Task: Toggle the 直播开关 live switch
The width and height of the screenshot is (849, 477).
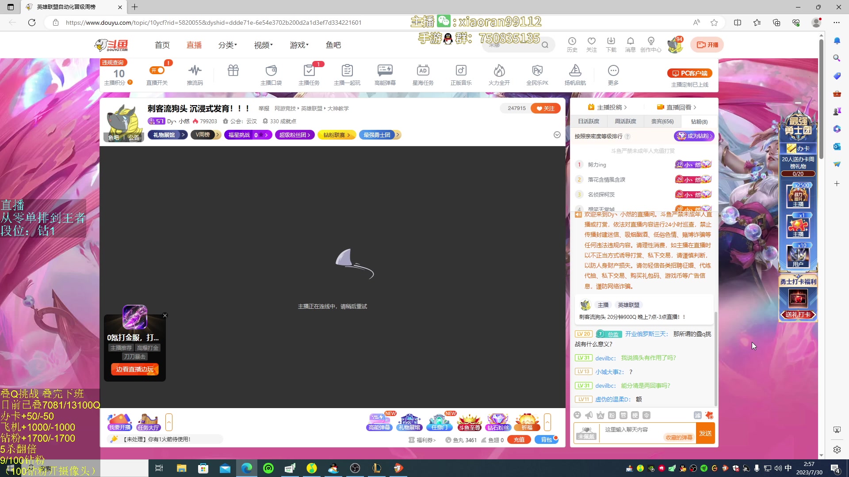Action: pos(157,70)
